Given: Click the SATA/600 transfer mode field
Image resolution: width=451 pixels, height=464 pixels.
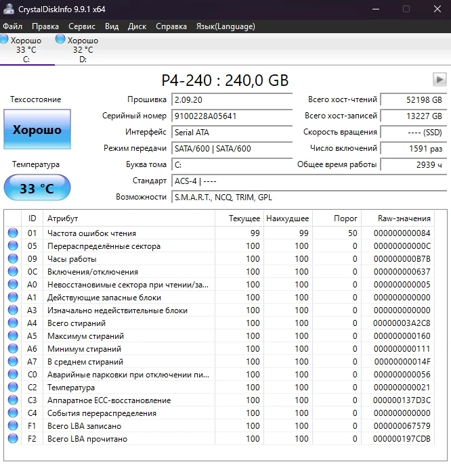Looking at the screenshot, I should point(232,149).
